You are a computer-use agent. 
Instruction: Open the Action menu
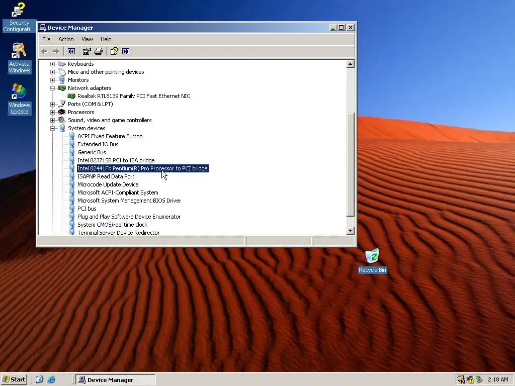(x=66, y=39)
